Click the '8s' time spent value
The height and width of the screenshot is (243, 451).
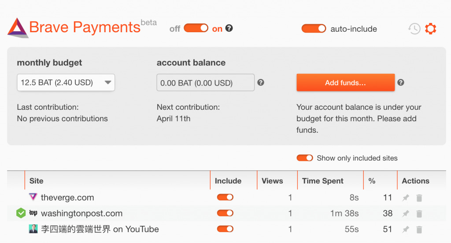point(354,198)
